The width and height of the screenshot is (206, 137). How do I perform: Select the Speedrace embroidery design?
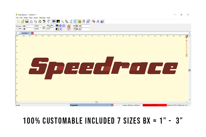[103, 68]
